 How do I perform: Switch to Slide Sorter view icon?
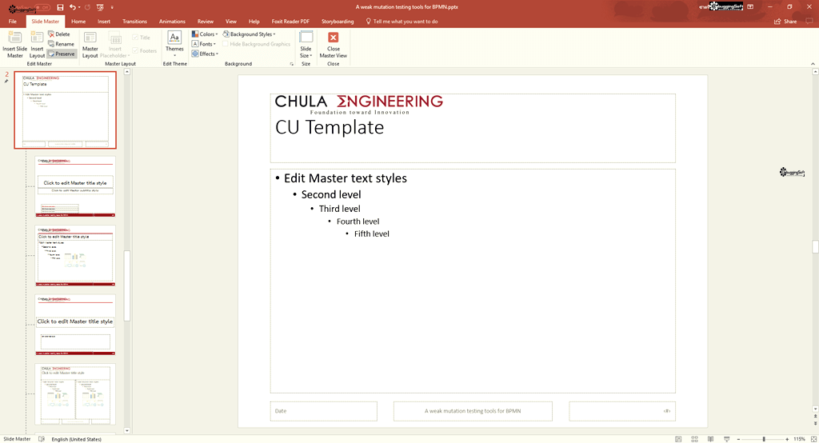(694, 439)
